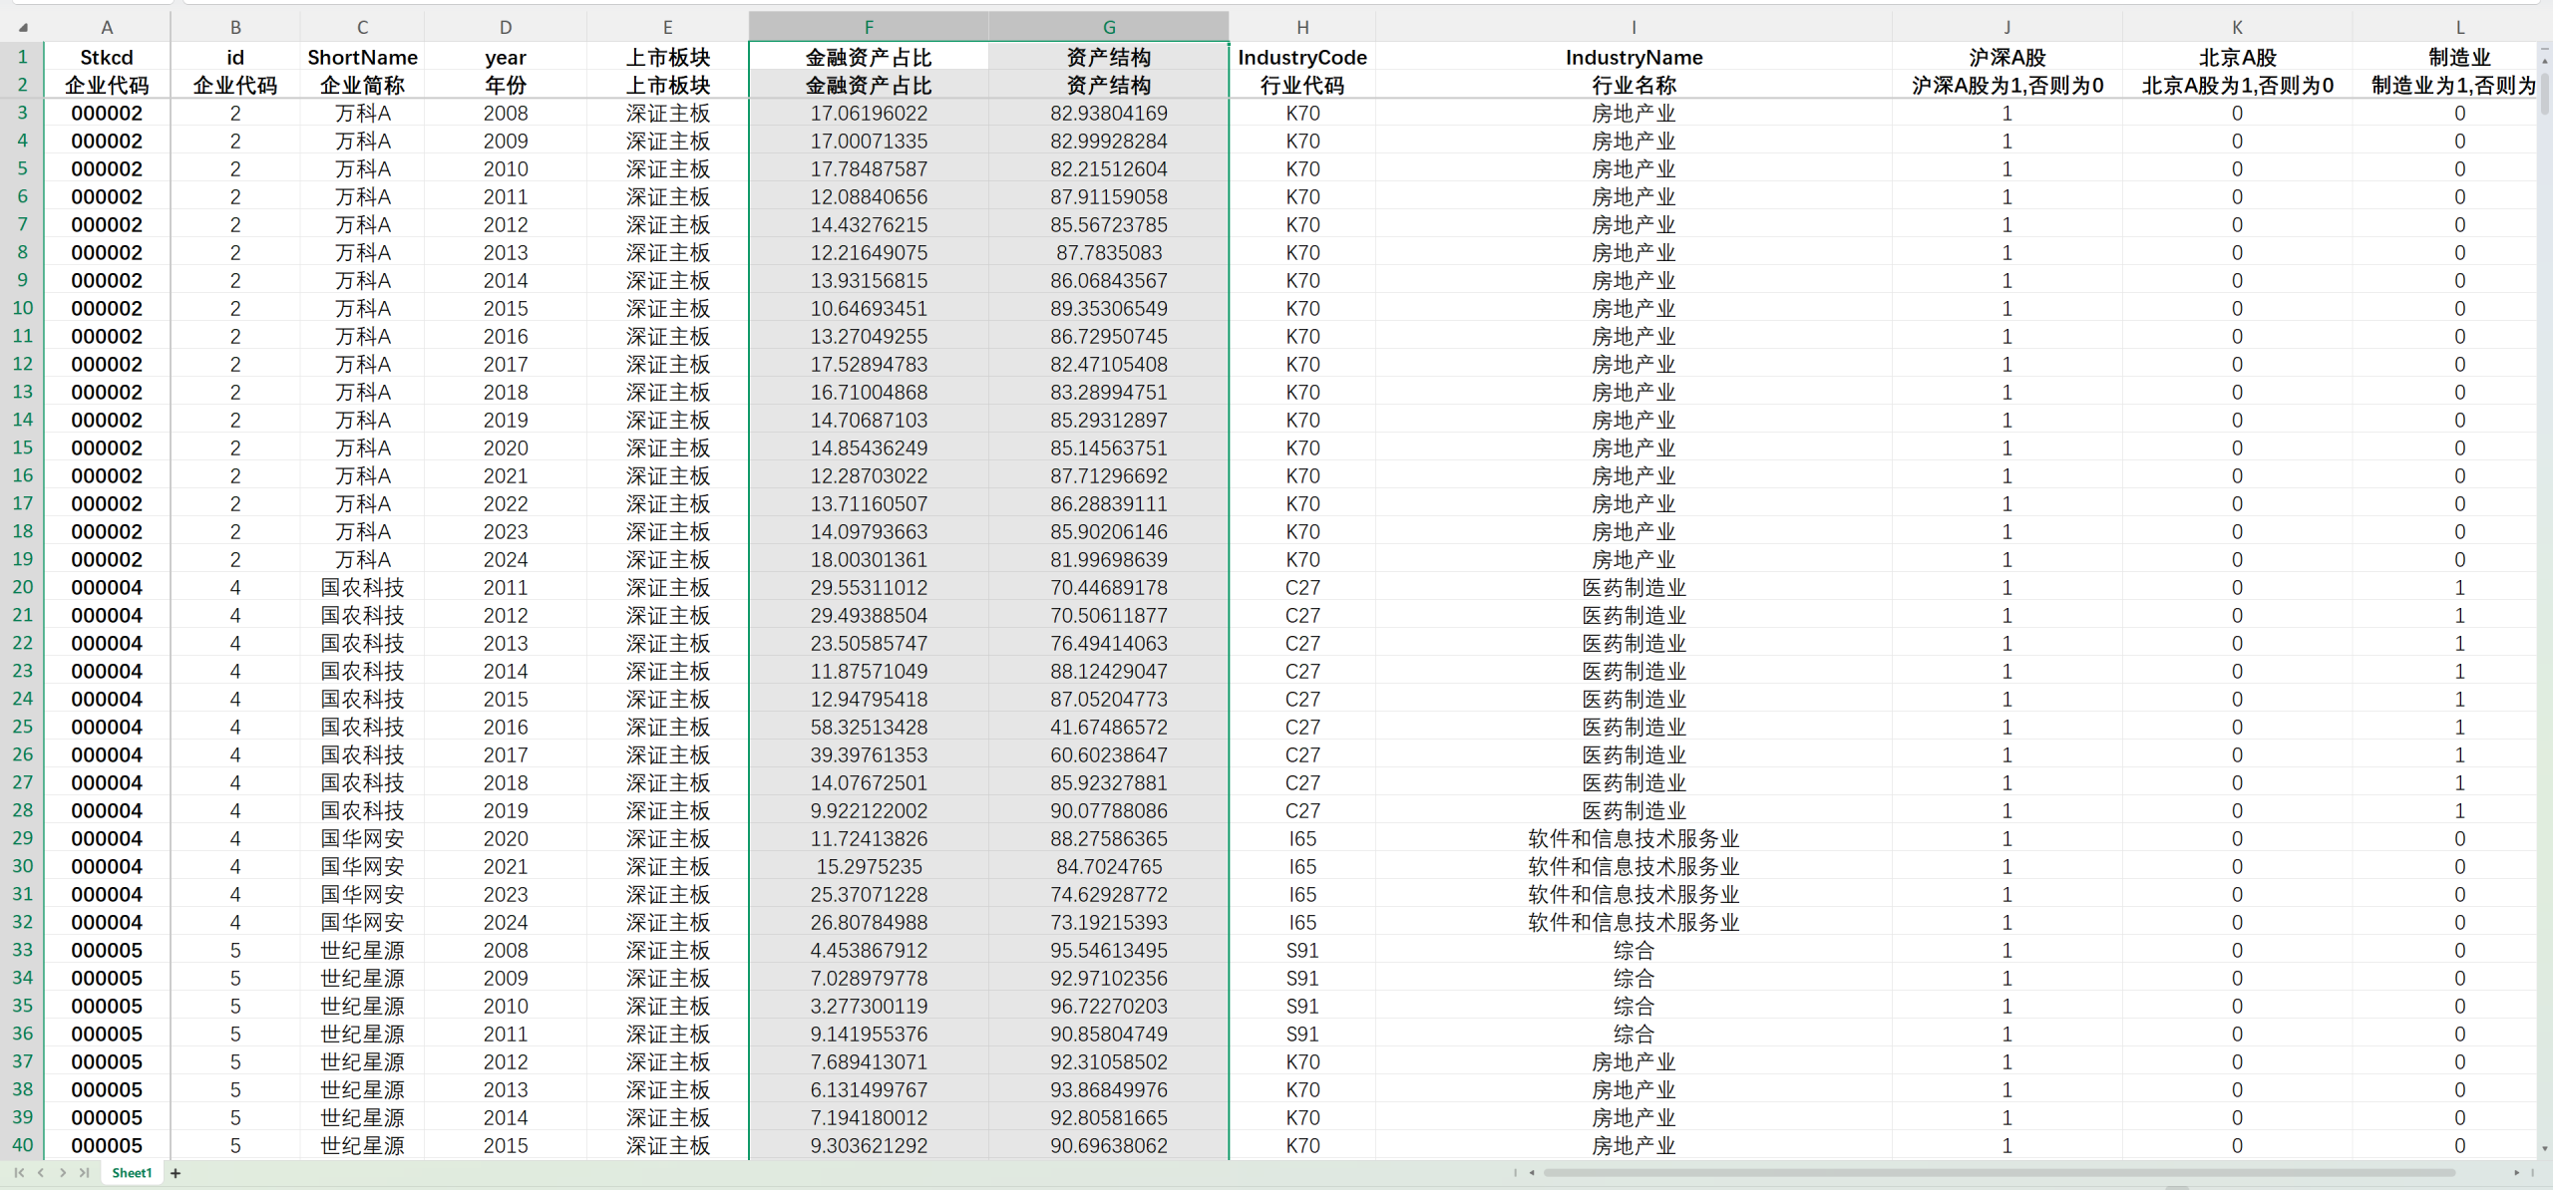Click next sheet navigation arrow
The height and width of the screenshot is (1190, 2553).
pyautogui.click(x=63, y=1173)
